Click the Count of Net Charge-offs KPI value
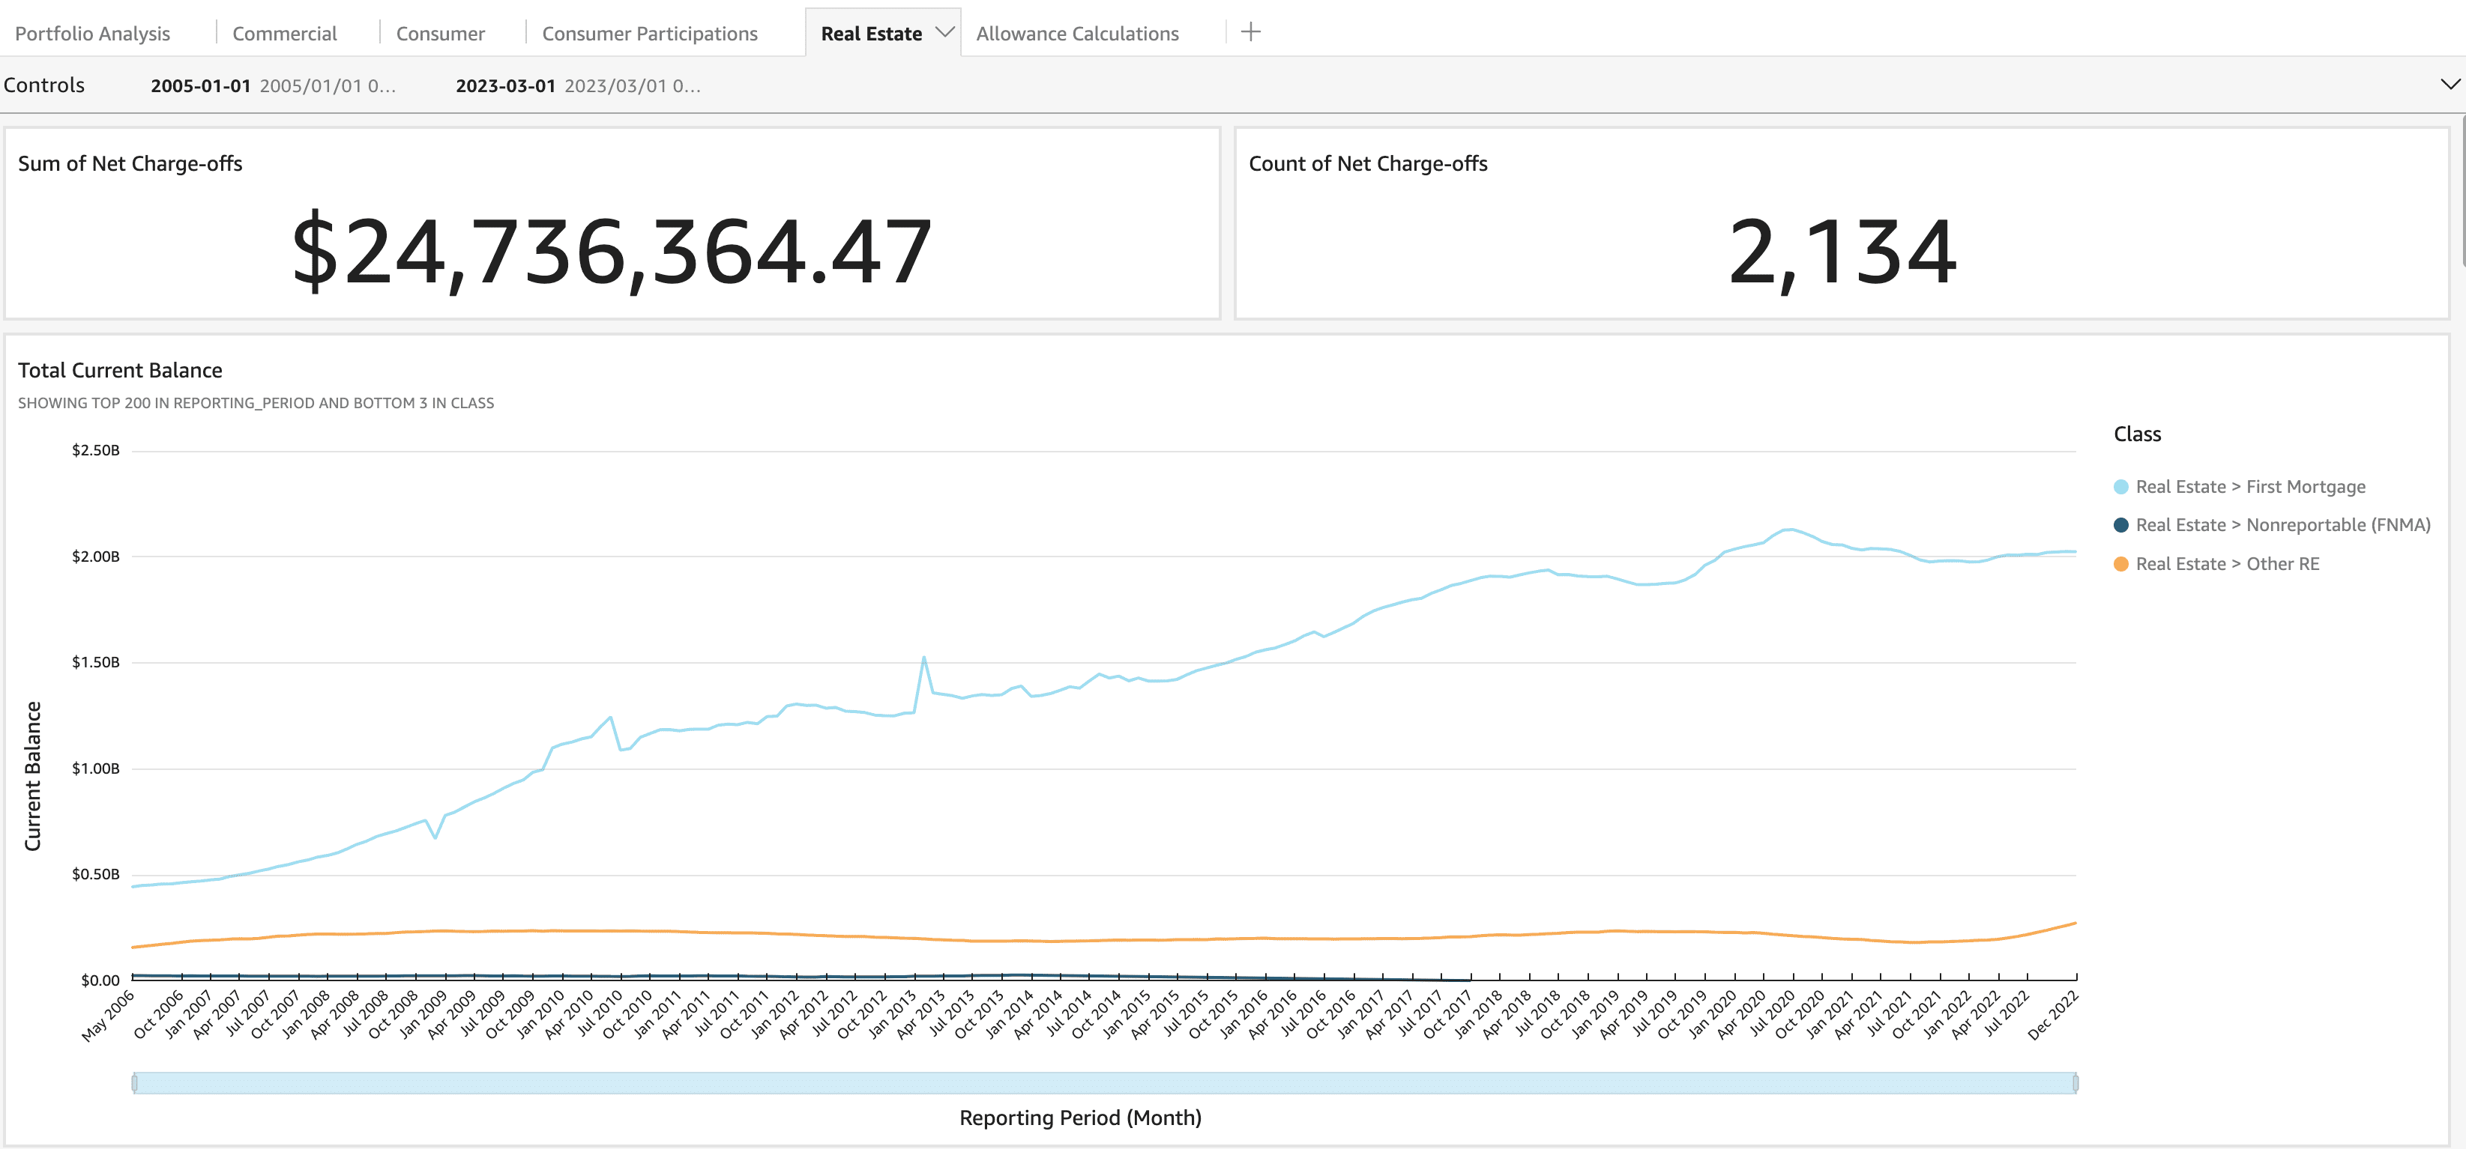This screenshot has width=2466, height=1149. [1842, 252]
